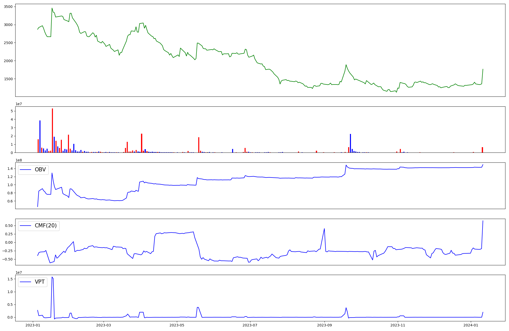This screenshot has height=331, width=509.
Task: Click the 3500 tick on price axis
Action: 8,7
